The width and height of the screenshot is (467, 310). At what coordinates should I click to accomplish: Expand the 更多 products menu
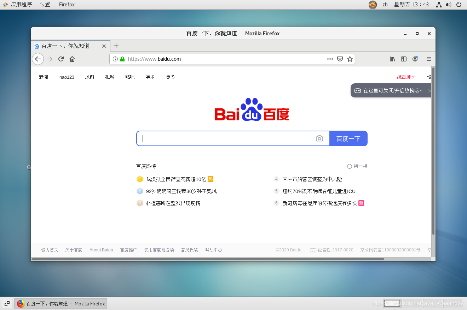point(170,77)
